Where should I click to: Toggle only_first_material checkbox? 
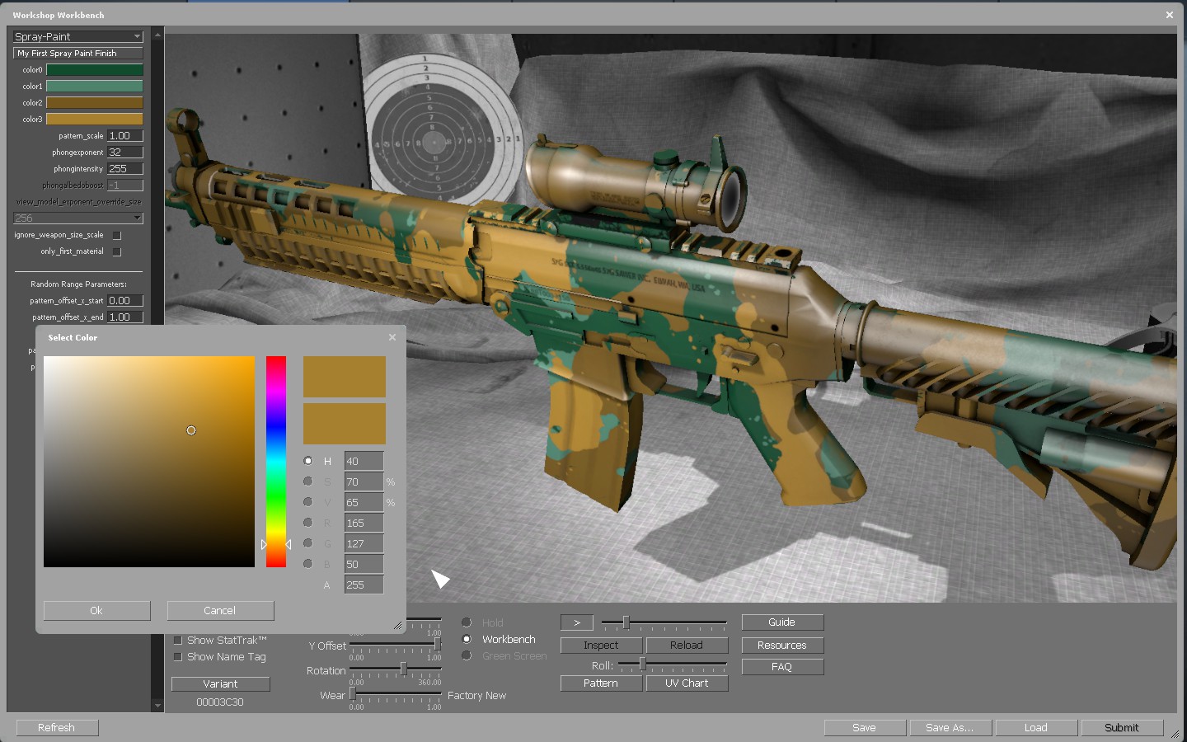coord(117,251)
